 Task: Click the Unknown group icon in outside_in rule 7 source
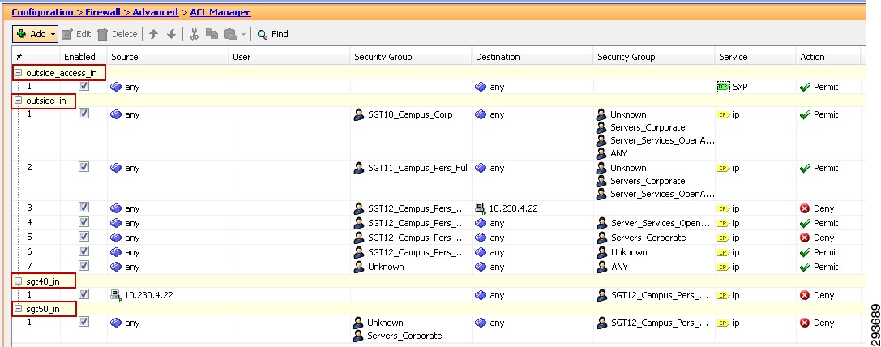coord(359,267)
